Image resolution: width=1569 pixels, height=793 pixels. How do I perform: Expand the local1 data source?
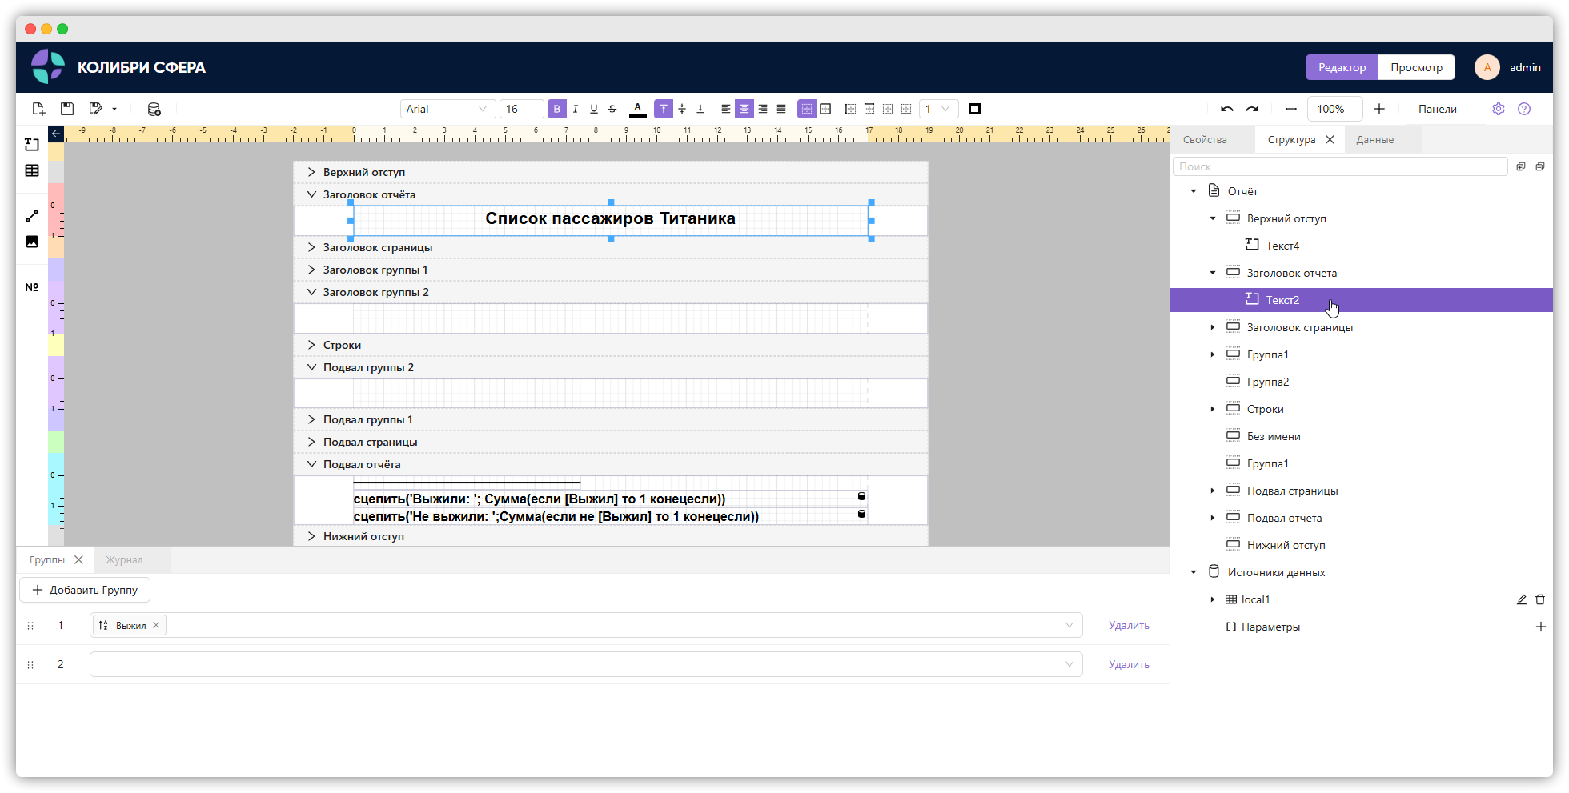click(1213, 599)
